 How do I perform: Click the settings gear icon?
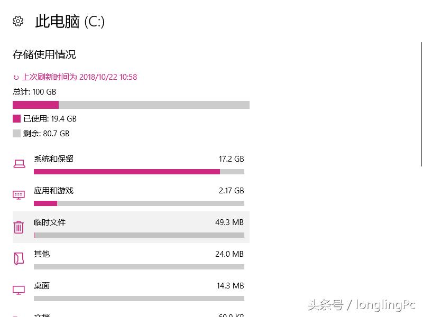[x=17, y=21]
